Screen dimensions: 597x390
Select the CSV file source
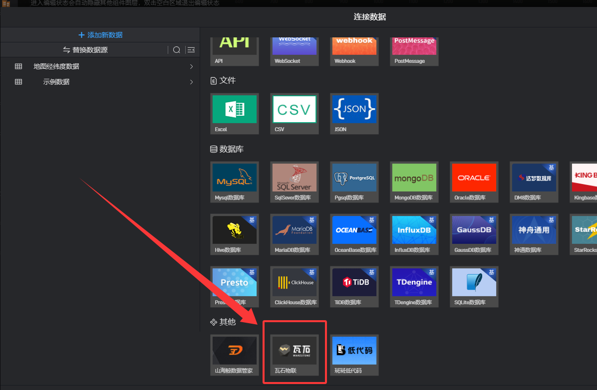tap(295, 113)
